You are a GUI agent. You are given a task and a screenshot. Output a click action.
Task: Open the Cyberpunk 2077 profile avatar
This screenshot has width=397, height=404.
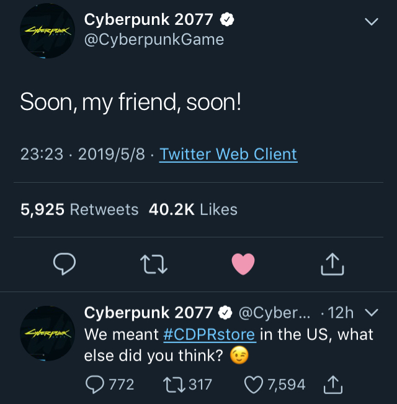coord(48,31)
